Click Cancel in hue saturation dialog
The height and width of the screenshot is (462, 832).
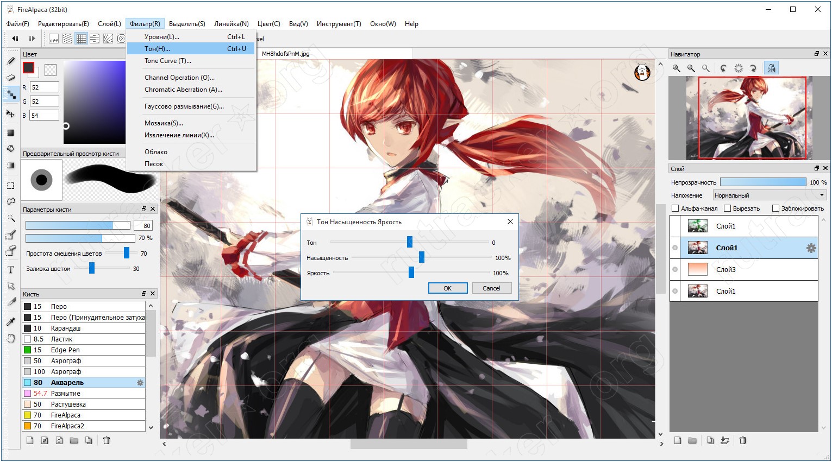coord(491,288)
